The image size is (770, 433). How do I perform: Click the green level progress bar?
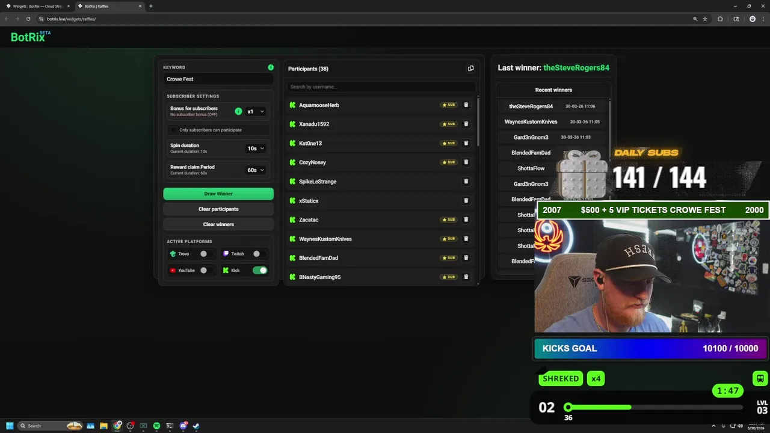(x=599, y=407)
